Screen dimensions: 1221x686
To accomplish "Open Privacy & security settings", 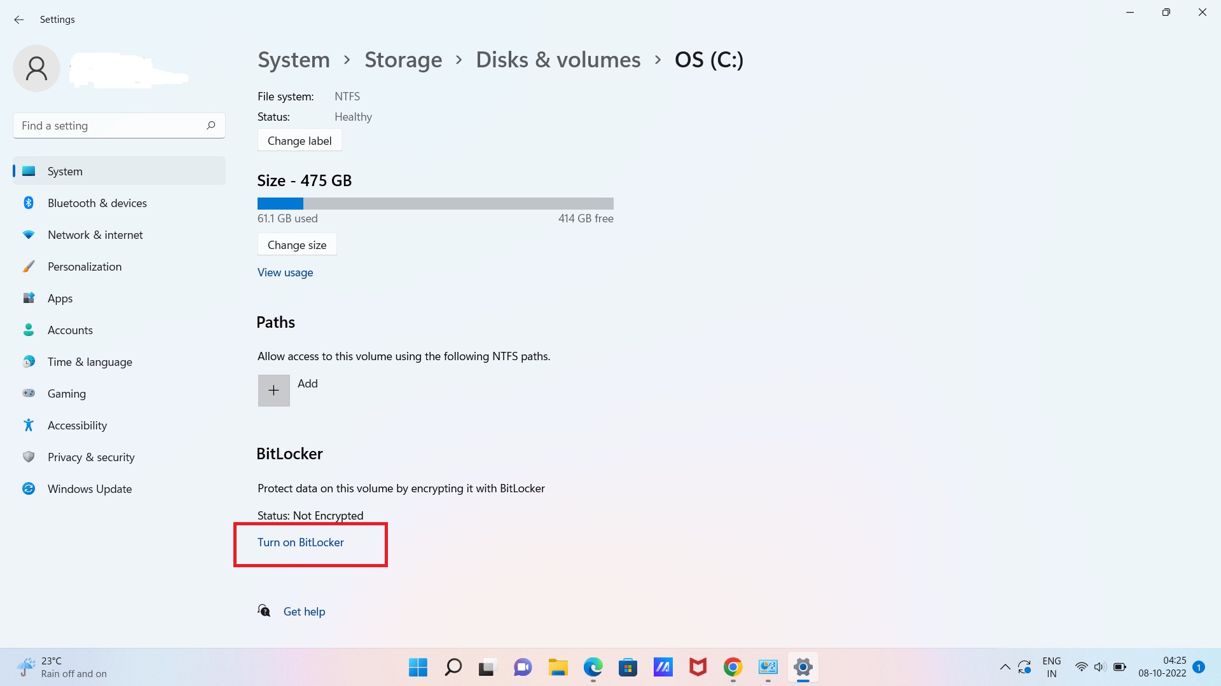I will click(90, 457).
